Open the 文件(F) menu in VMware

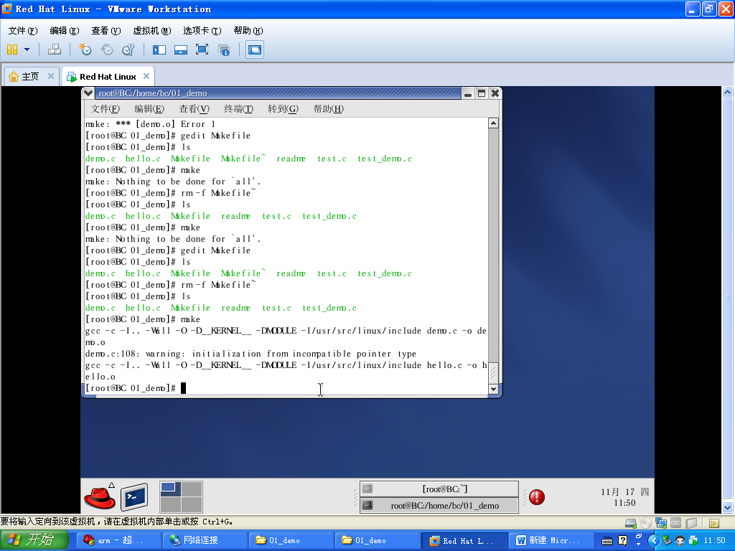(22, 30)
